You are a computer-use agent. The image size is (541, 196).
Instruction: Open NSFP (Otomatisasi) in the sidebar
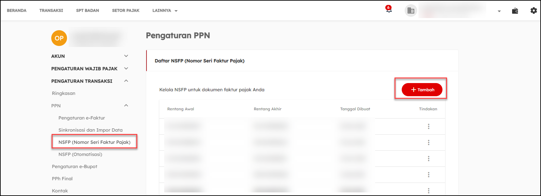(x=80, y=154)
